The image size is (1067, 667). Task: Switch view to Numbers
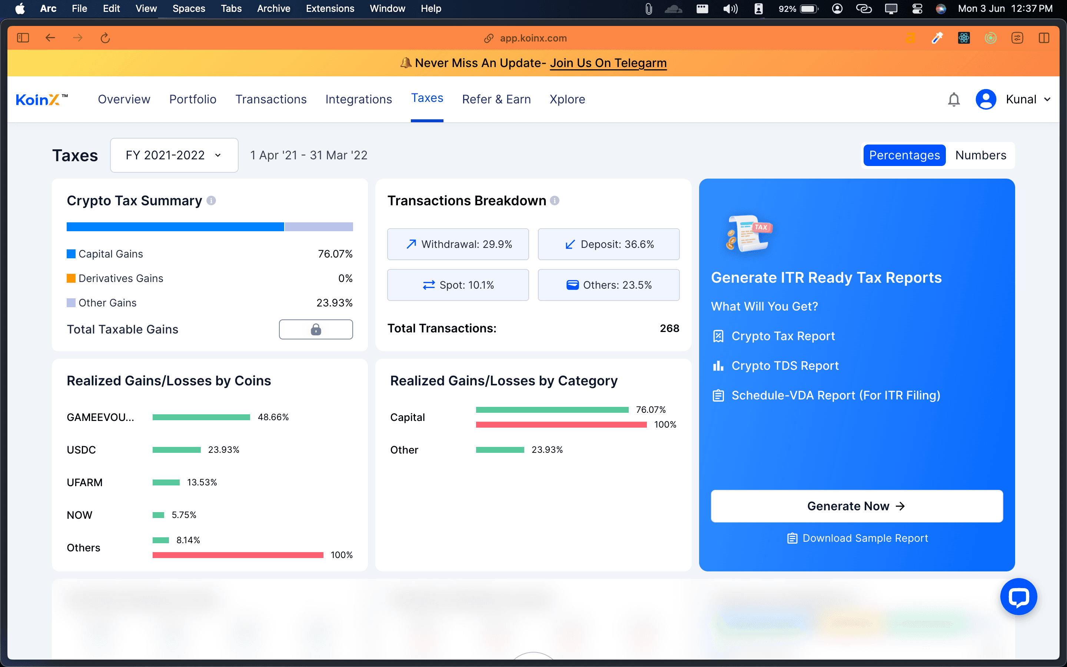click(980, 155)
